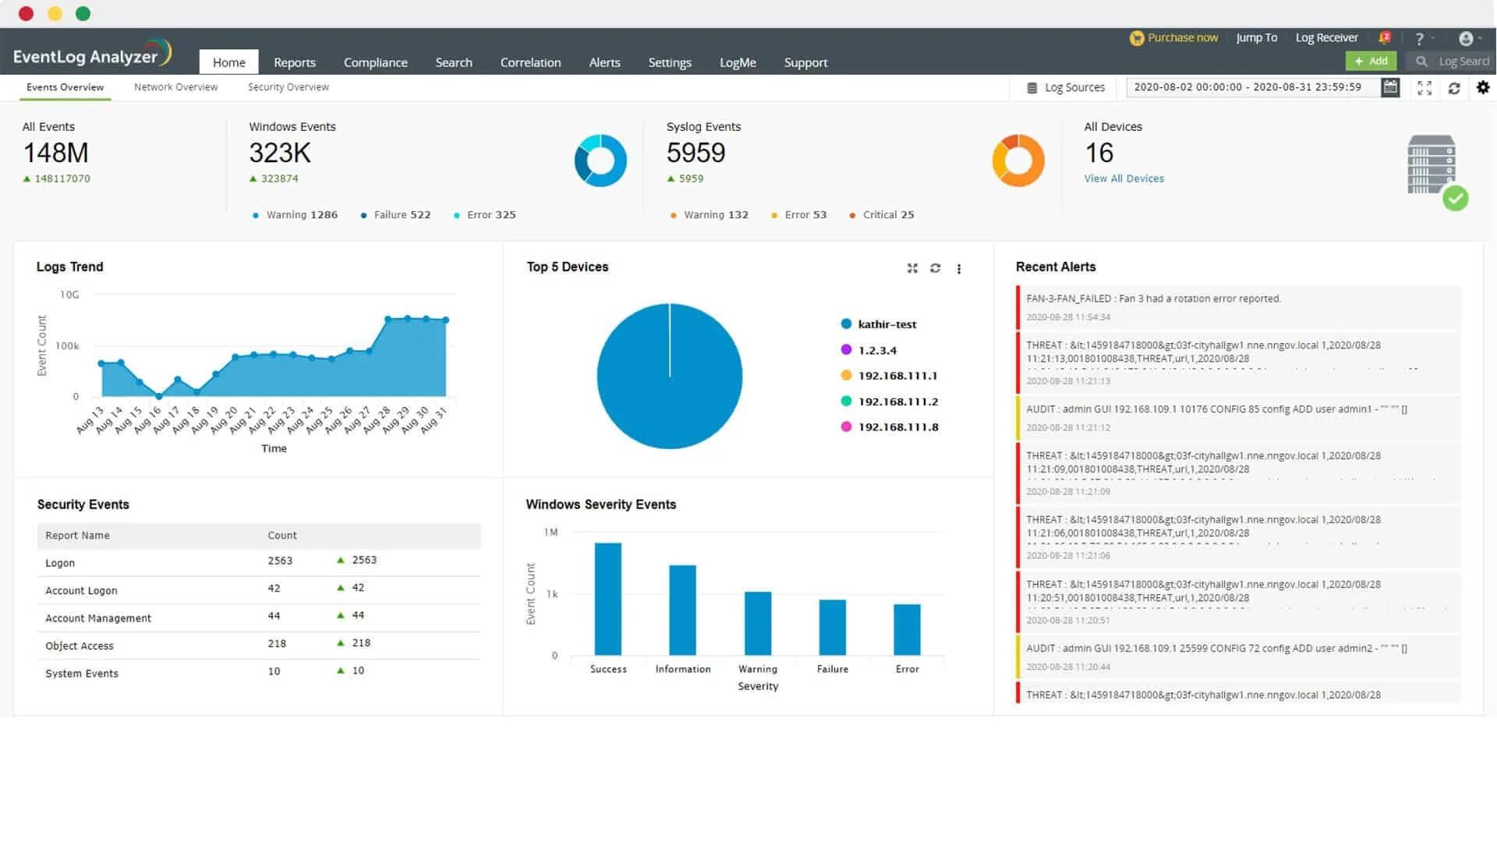Toggle 192.168.111.1 legend entry
This screenshot has width=1497, height=842.
(897, 376)
